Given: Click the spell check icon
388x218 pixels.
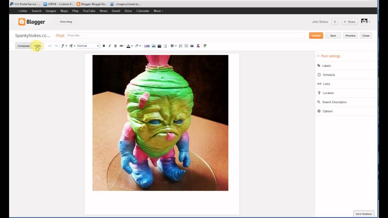Looking at the screenshot, I should [x=205, y=46].
